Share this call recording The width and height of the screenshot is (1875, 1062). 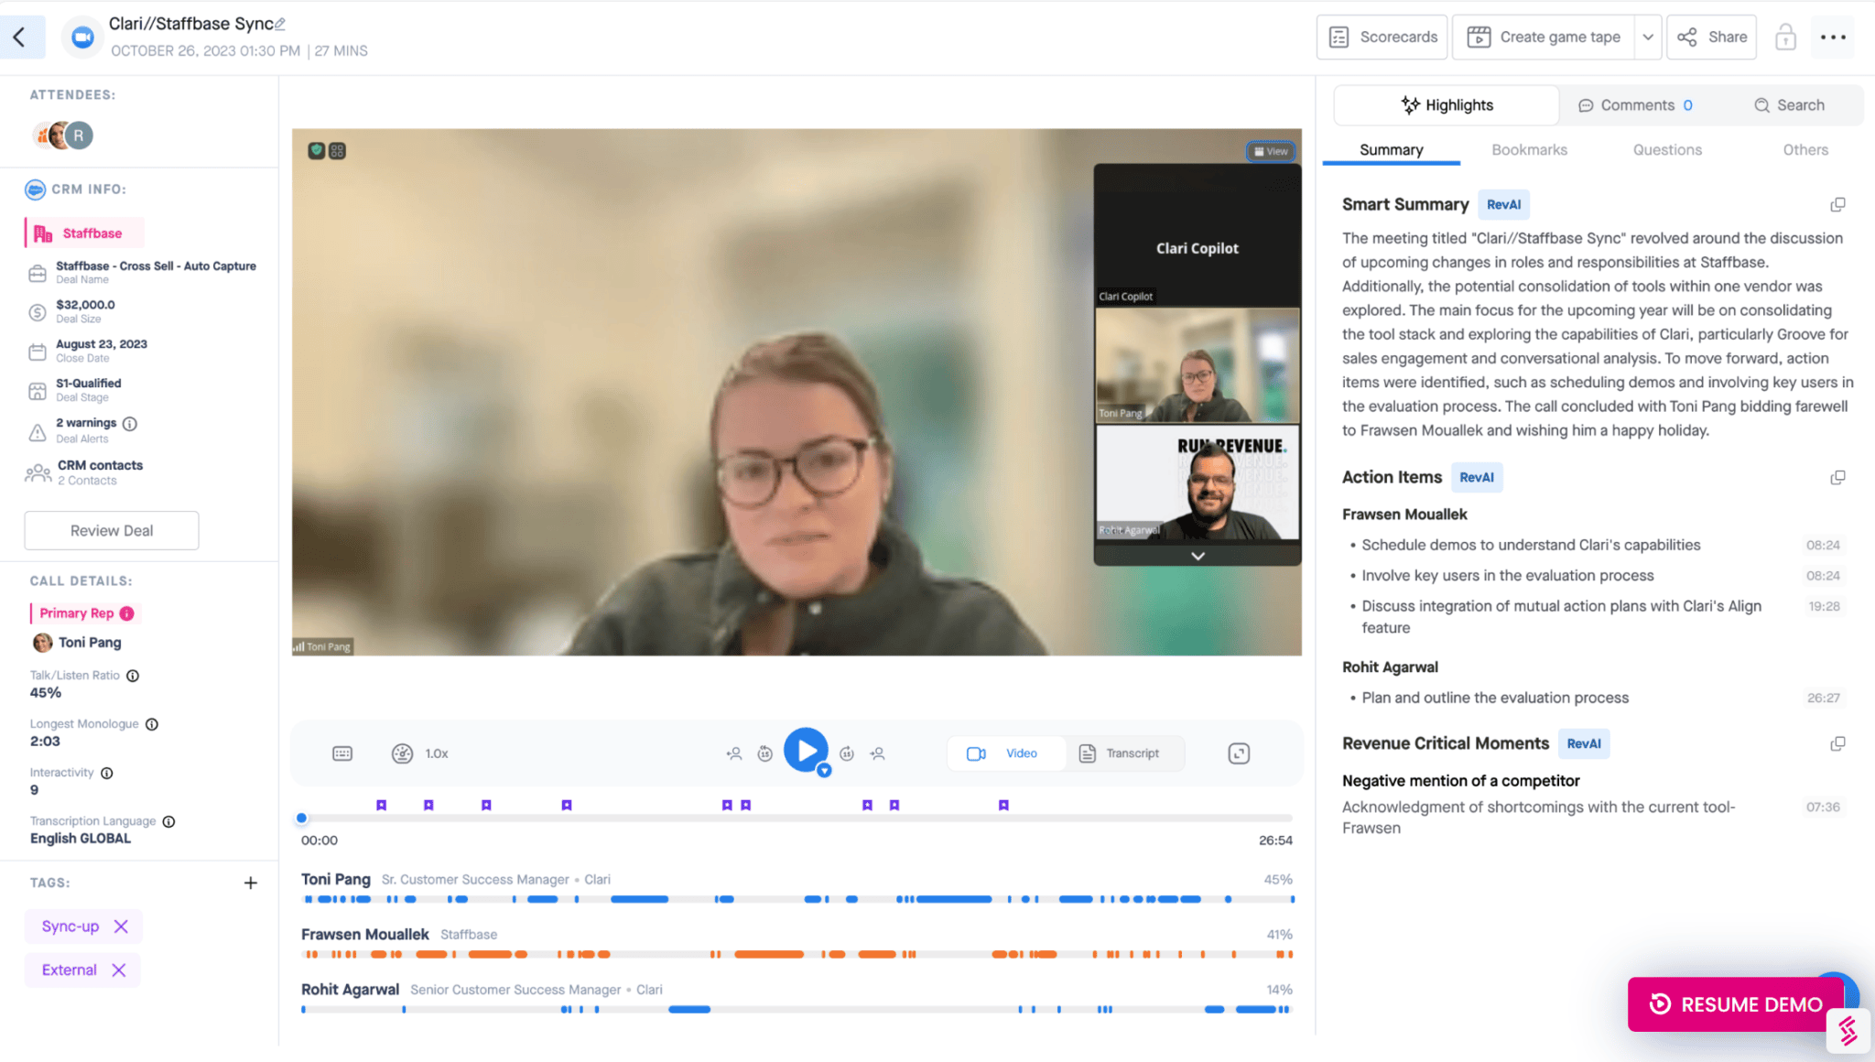click(1711, 38)
